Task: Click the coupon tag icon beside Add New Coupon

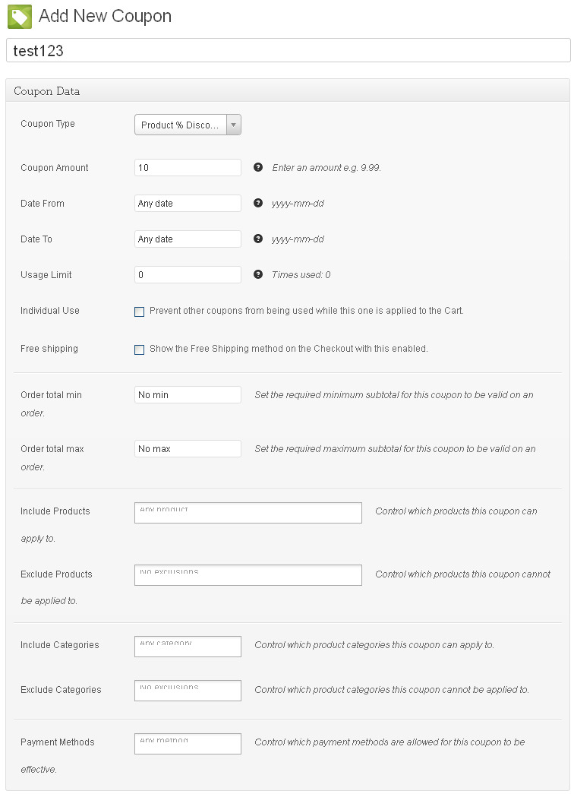Action: click(x=20, y=16)
